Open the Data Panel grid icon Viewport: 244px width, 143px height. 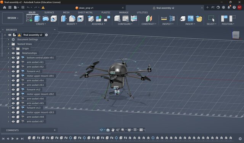10,7
